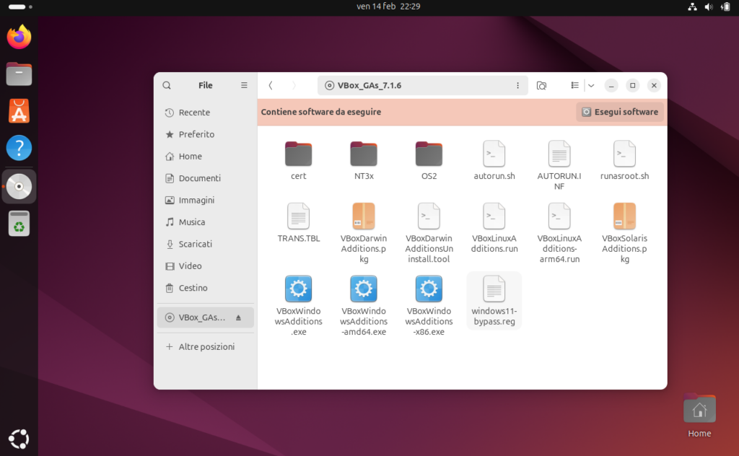Image resolution: width=739 pixels, height=456 pixels.
Task: Go back with the left arrow button
Action: (271, 85)
